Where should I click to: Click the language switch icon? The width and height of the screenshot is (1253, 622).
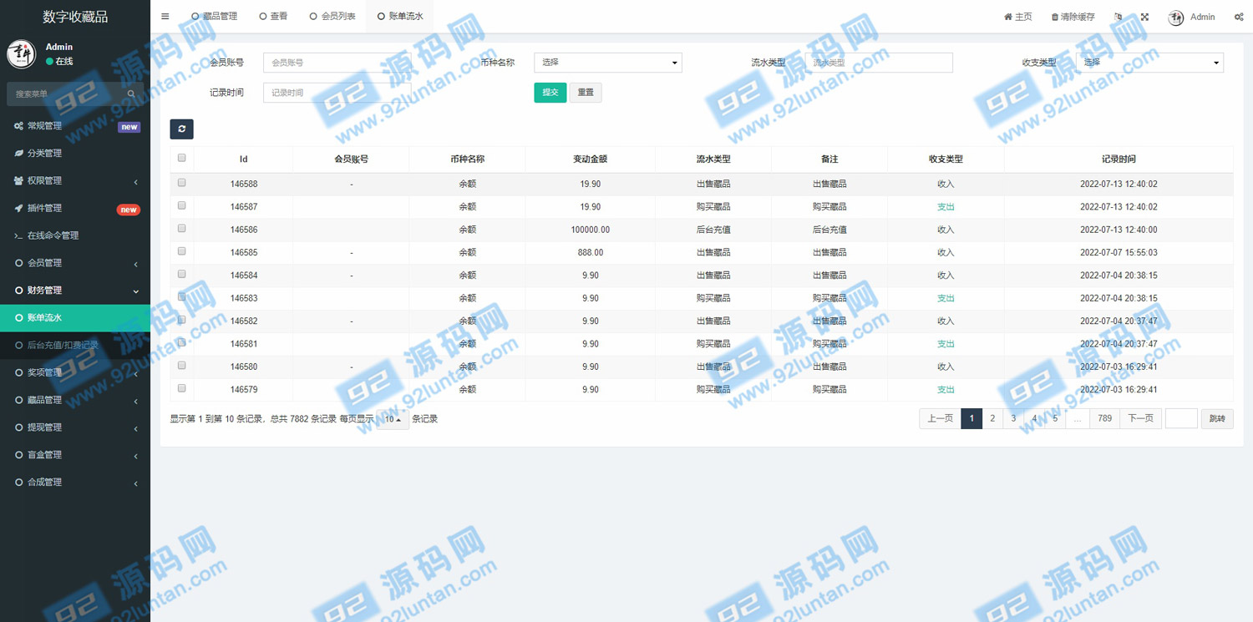[x=1119, y=17]
